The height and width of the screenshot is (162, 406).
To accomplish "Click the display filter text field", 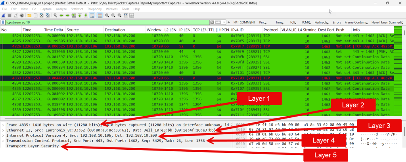I will pos(107,23).
